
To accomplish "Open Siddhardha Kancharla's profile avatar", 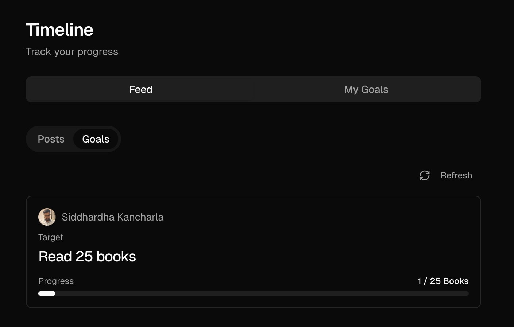I will coord(47,217).
